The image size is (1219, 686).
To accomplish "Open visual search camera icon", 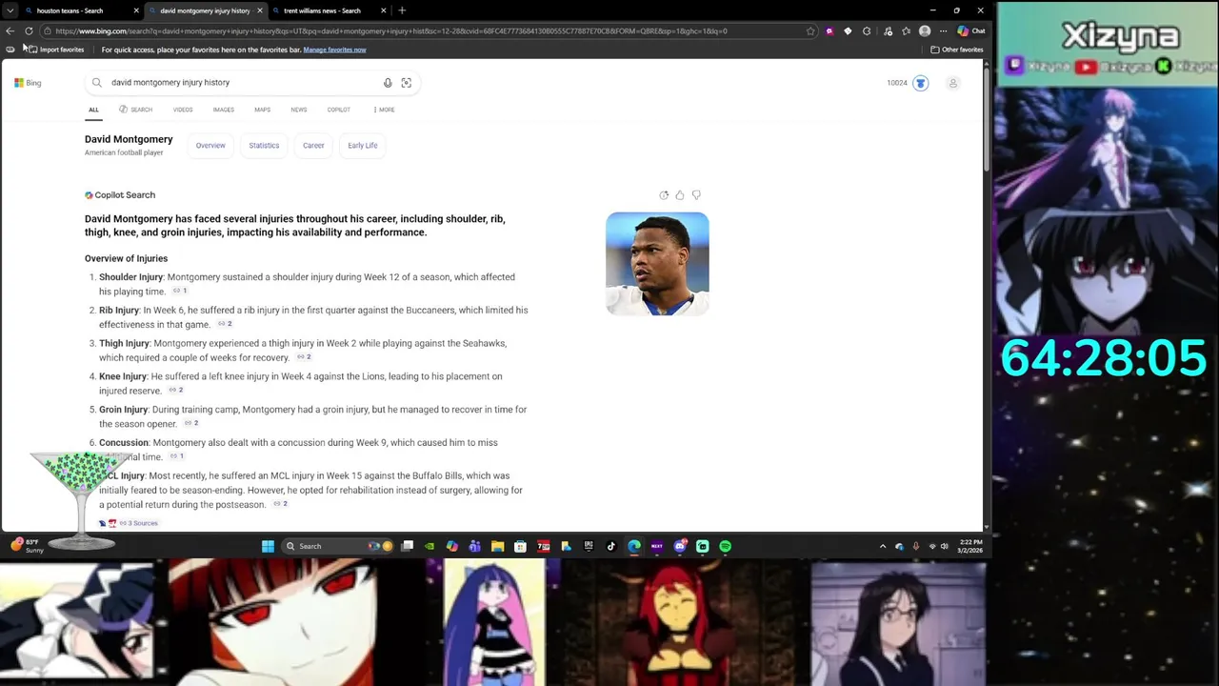I will (x=407, y=83).
